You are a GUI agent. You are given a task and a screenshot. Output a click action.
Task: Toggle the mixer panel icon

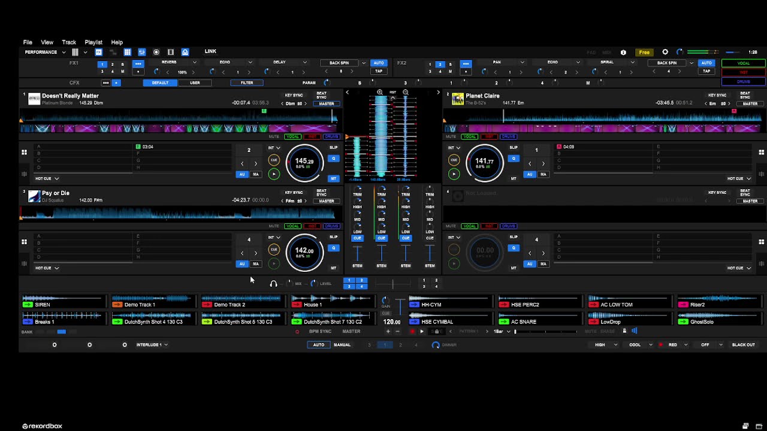142,52
